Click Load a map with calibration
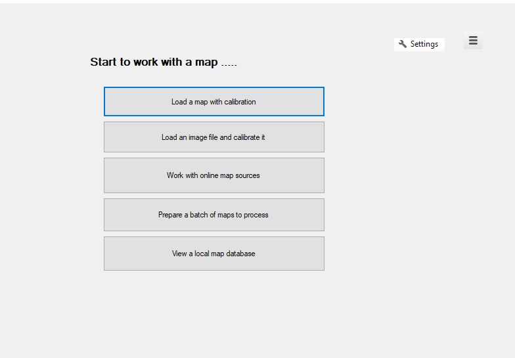 click(214, 101)
